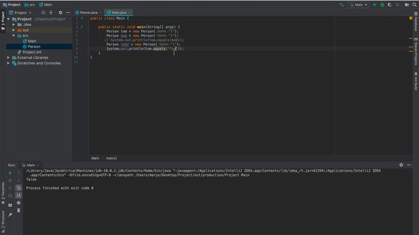Open Project Structure folder icon in toolbar
Image resolution: width=419 pixels, height=235 pixels.
click(407, 5)
